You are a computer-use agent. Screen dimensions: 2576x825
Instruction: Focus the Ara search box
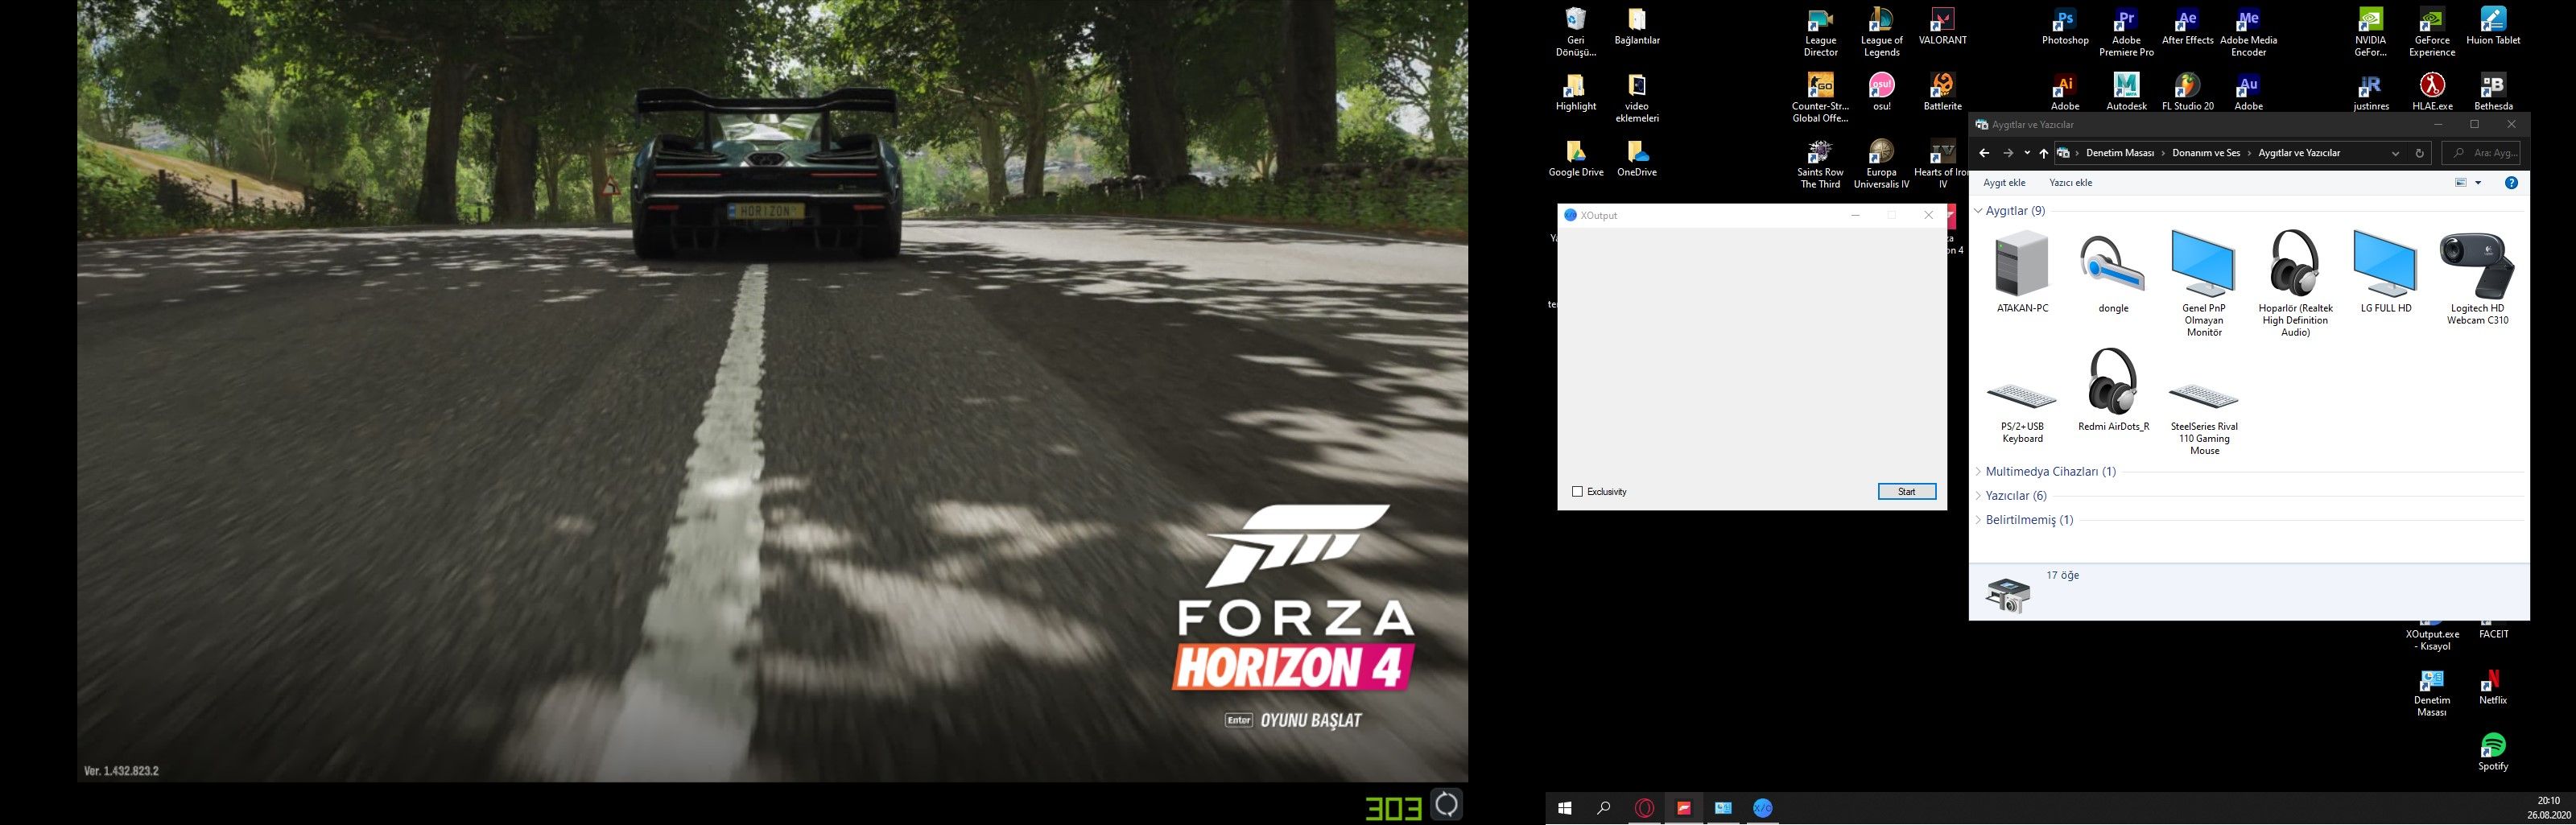2481,153
